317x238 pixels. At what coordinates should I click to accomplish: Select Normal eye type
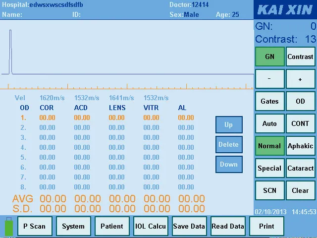point(269,146)
